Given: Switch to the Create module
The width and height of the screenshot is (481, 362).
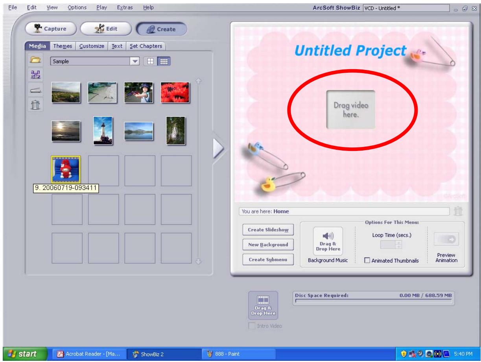Looking at the screenshot, I should 161,29.
